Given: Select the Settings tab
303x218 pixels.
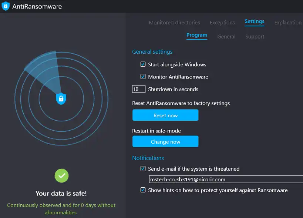Looking at the screenshot, I should pos(255,21).
